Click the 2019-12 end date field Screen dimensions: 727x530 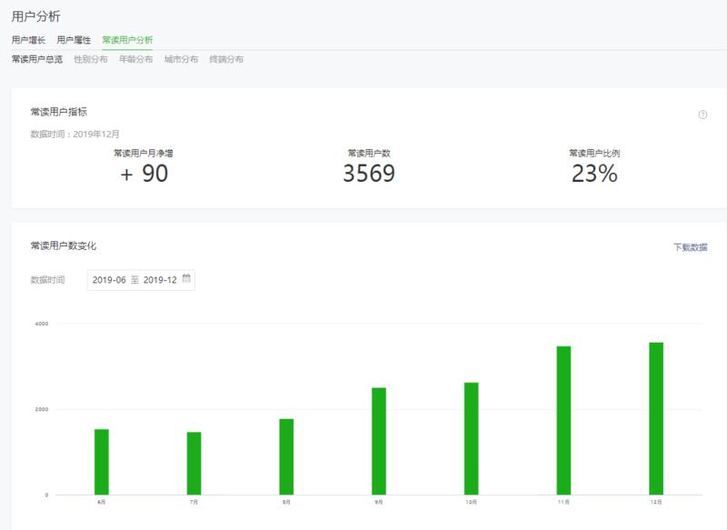coord(160,280)
